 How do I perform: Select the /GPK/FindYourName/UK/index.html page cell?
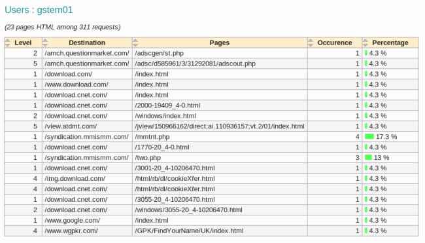coord(220,231)
